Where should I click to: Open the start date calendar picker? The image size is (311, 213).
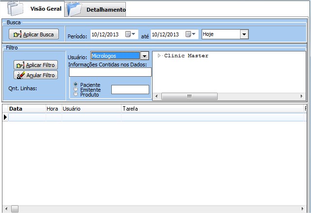click(x=131, y=34)
